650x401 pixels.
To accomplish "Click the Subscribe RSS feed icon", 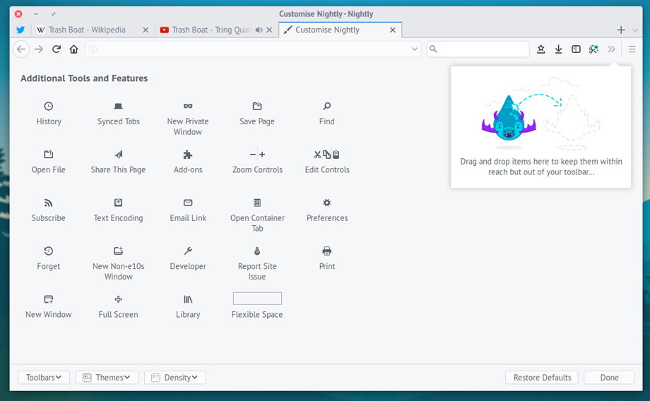I will coord(48,203).
